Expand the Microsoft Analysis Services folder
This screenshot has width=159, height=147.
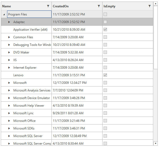(x=9, y=90)
